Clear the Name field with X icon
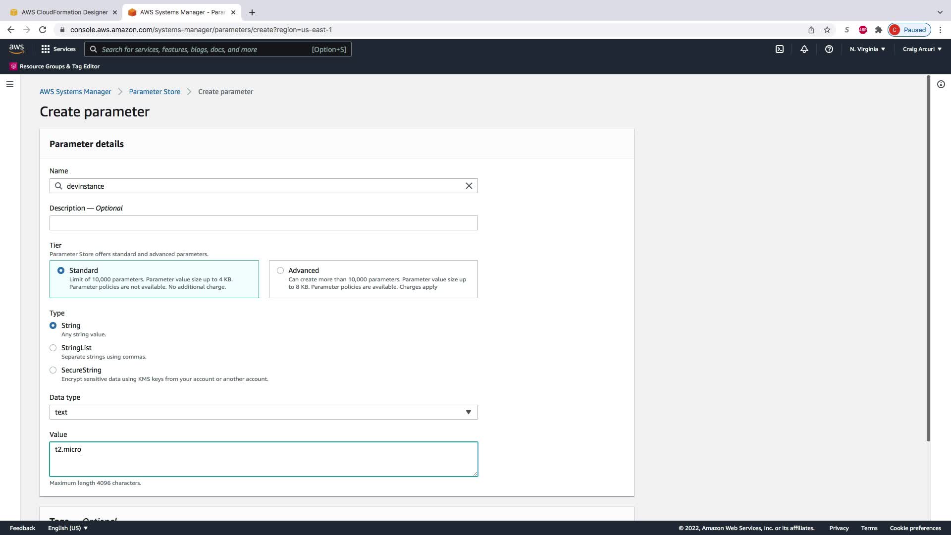This screenshot has height=535, width=951. pos(469,186)
